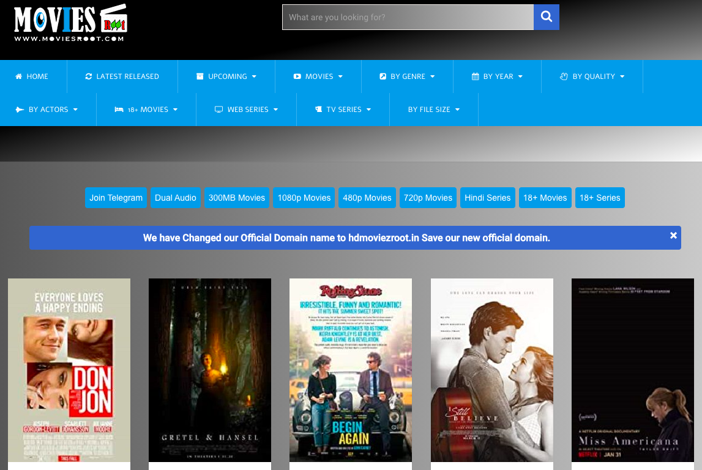Expand the By Genre dropdown
702x470 pixels.
coord(407,76)
